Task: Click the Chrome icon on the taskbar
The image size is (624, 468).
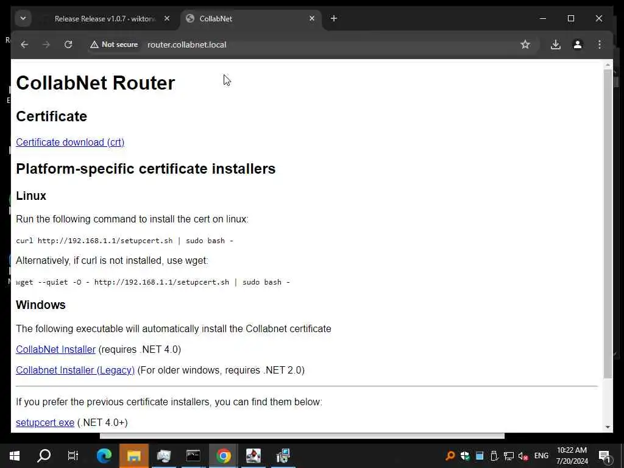Action: [223, 456]
